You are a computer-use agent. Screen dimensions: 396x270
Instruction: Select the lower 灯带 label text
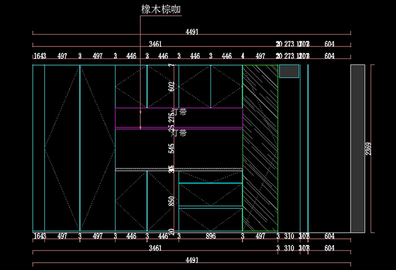pyautogui.click(x=179, y=134)
